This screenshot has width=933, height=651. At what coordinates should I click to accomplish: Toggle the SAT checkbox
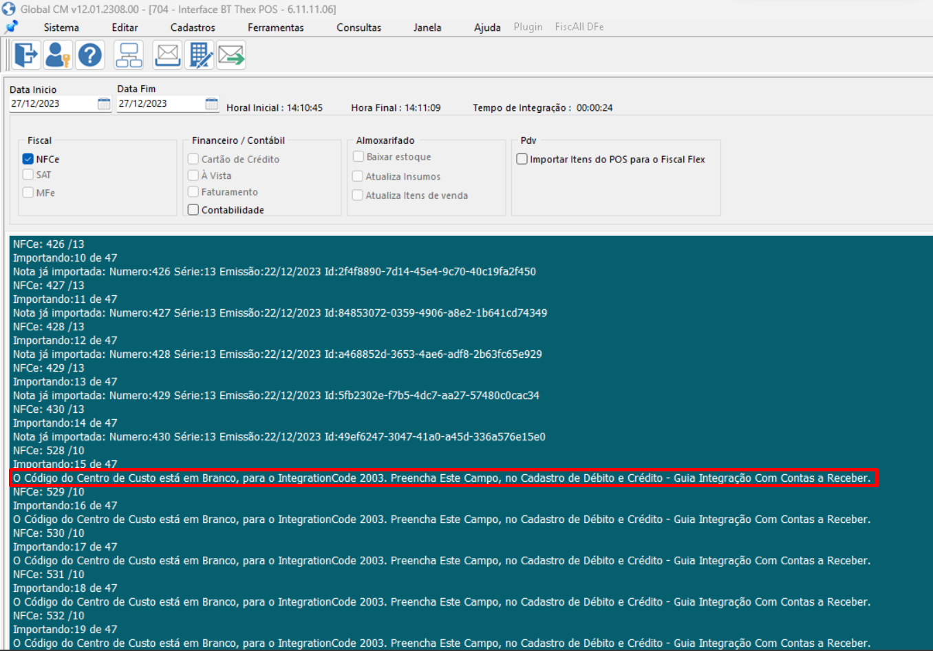(28, 175)
